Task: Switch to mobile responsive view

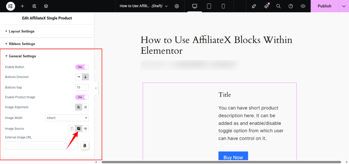Action: tap(223, 6)
